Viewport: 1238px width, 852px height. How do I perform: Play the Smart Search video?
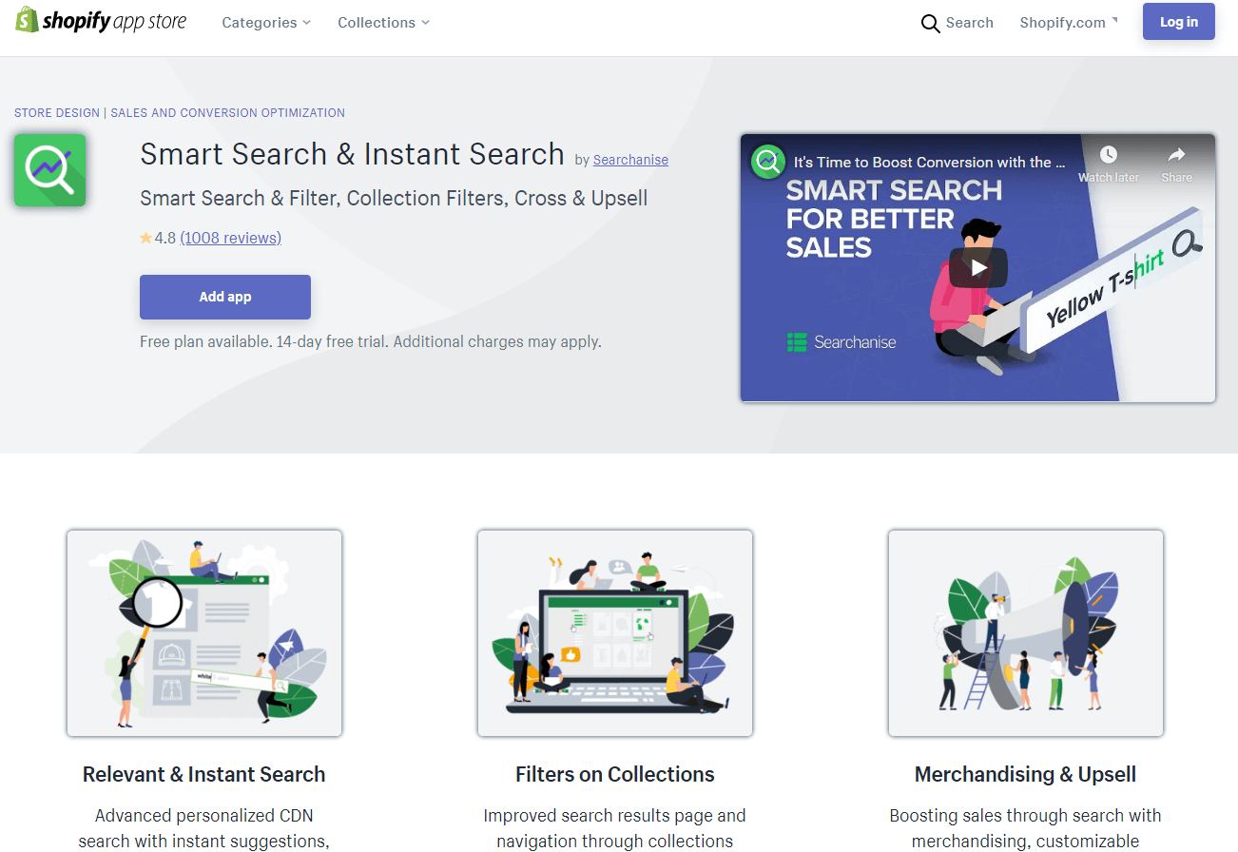[x=977, y=268]
